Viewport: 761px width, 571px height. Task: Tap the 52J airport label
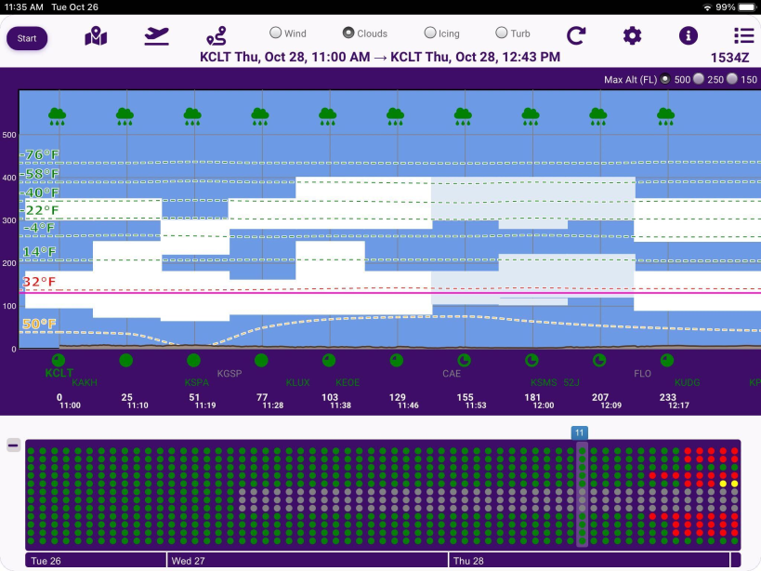[x=571, y=382]
